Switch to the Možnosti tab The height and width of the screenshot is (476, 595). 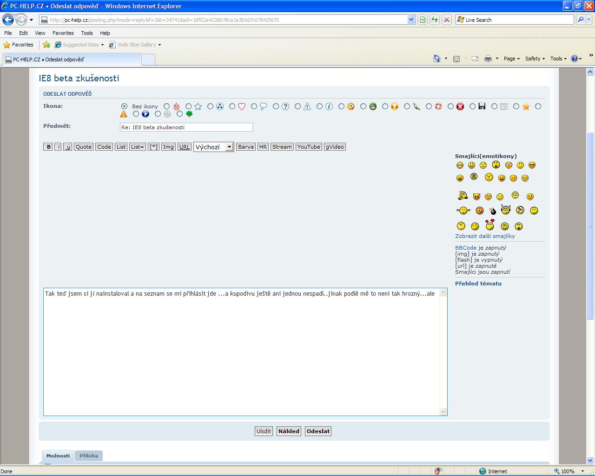58,456
